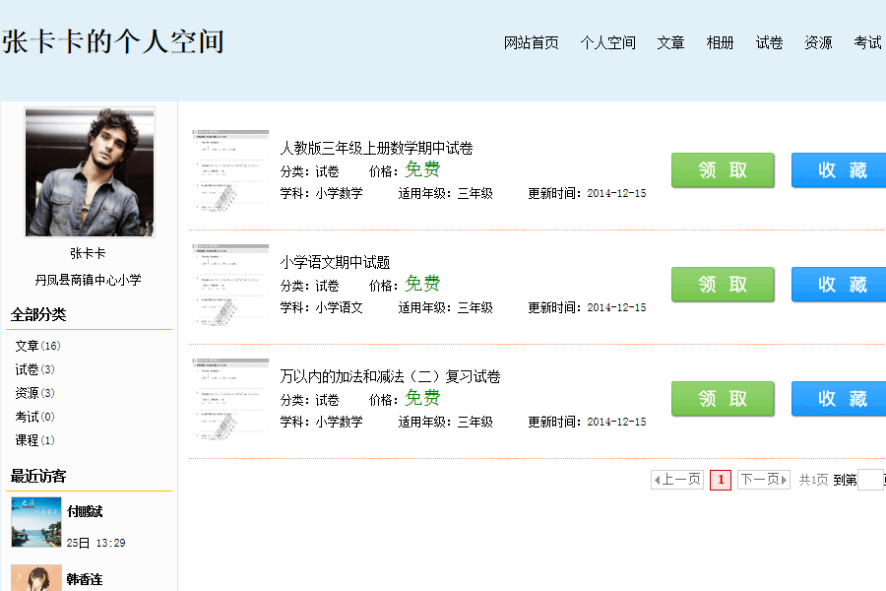
Task: Select page number 1 in pagination
Action: [721, 480]
